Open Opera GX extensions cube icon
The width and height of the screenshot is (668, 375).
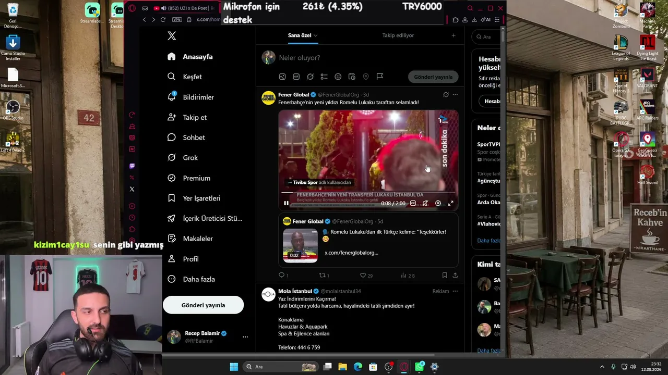(x=456, y=20)
